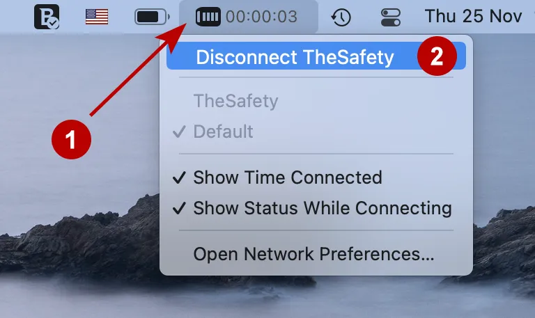Click the TheSafety VPN service label
Viewport: 535px width, 318px height.
pyautogui.click(x=235, y=101)
